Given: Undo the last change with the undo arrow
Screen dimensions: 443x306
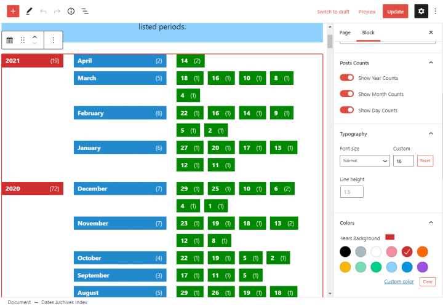Looking at the screenshot, I should pos(43,11).
